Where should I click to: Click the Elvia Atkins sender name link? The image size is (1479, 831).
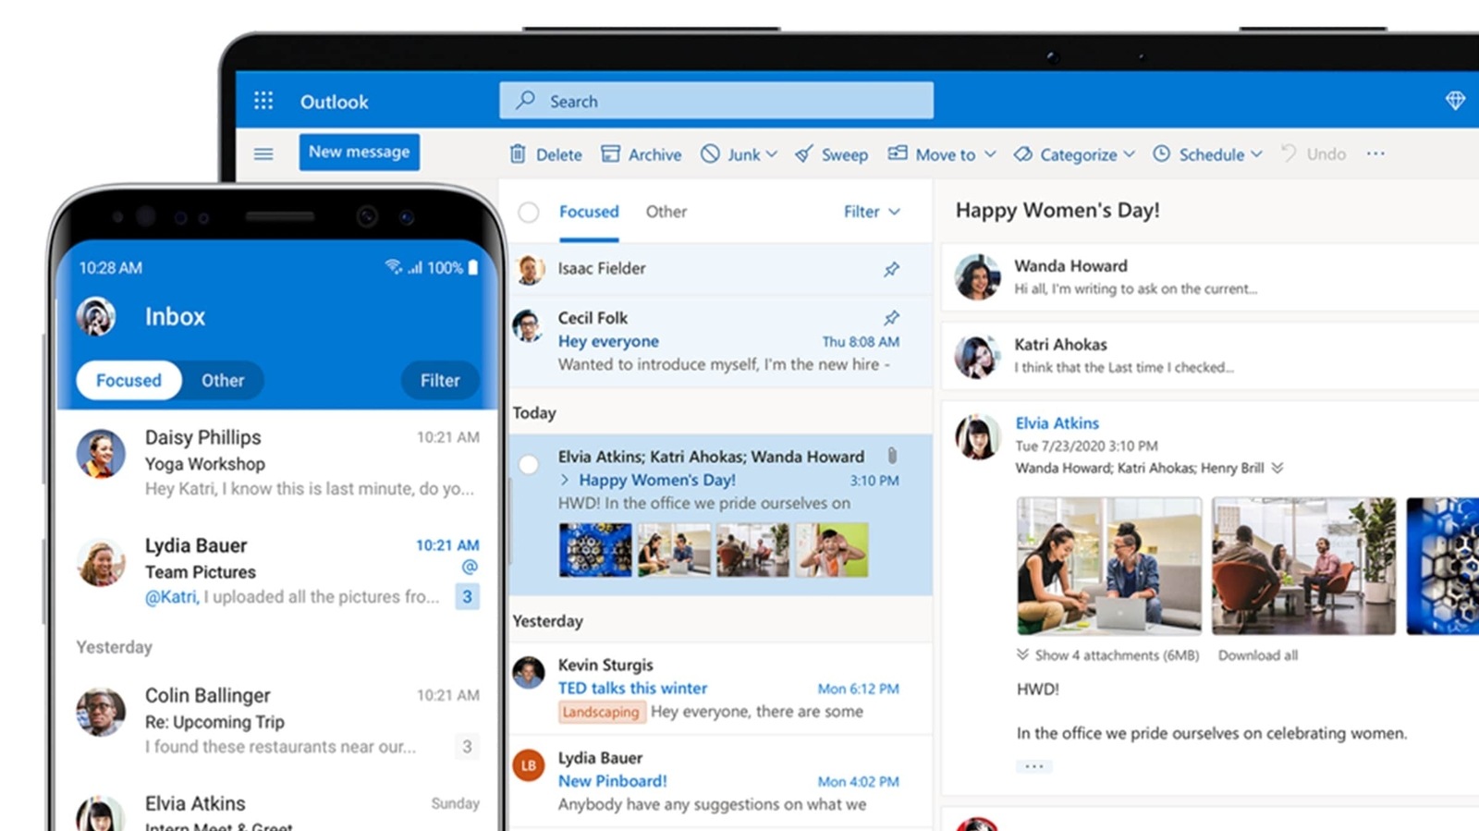click(1057, 422)
